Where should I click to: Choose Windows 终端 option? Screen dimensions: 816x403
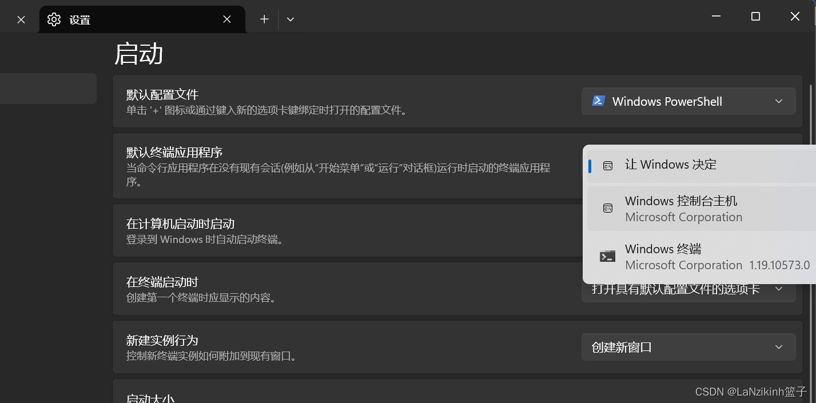(x=702, y=257)
